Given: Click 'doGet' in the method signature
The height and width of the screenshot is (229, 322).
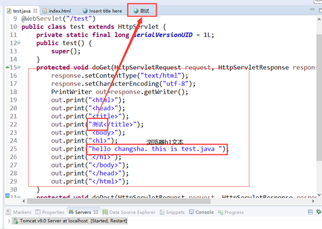Looking at the screenshot, I should click(x=102, y=67).
